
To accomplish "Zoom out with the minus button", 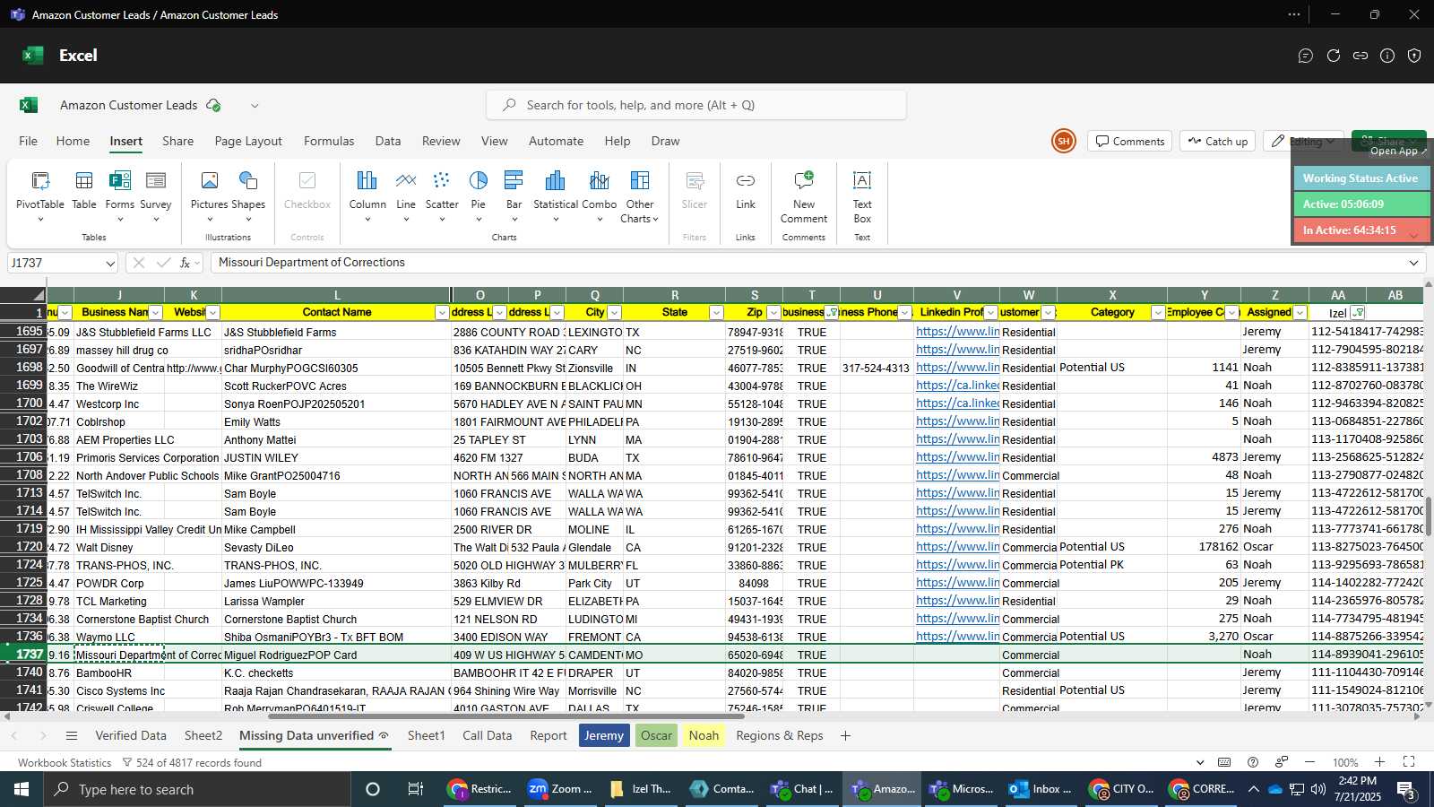I will point(1309,762).
